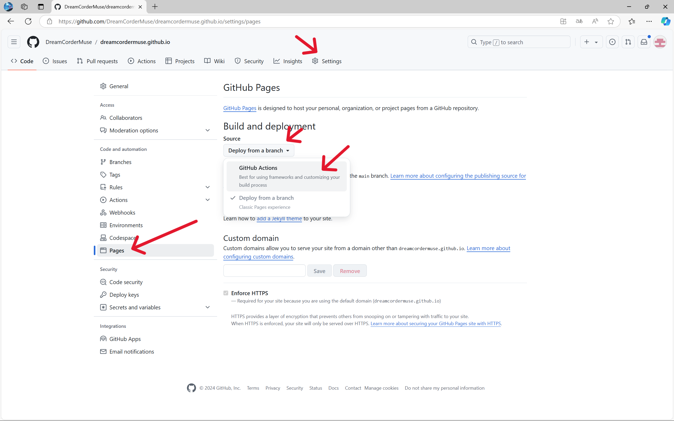Click the browser back arrow
Screen dimensions: 674x421
[x=11, y=21]
